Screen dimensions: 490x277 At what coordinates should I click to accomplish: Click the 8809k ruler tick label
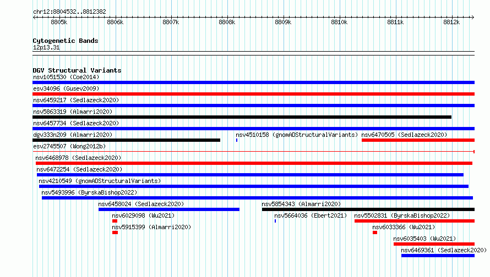pyautogui.click(x=283, y=22)
